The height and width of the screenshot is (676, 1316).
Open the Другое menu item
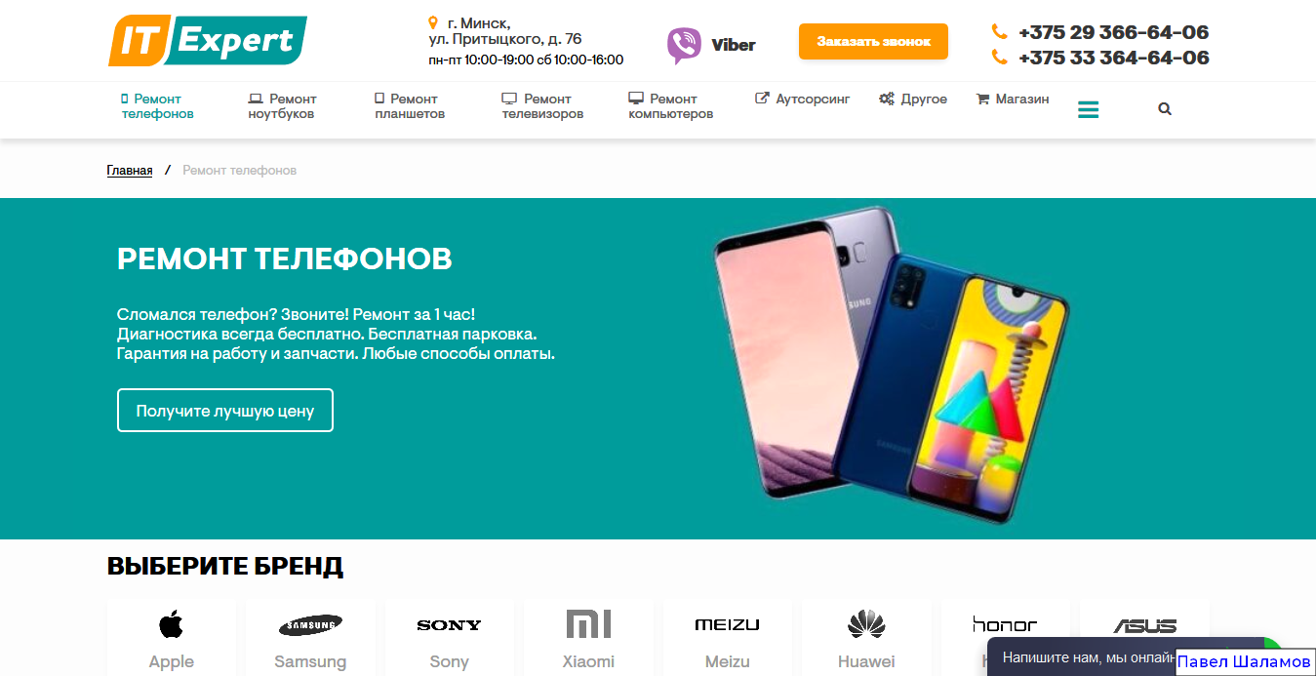(913, 99)
